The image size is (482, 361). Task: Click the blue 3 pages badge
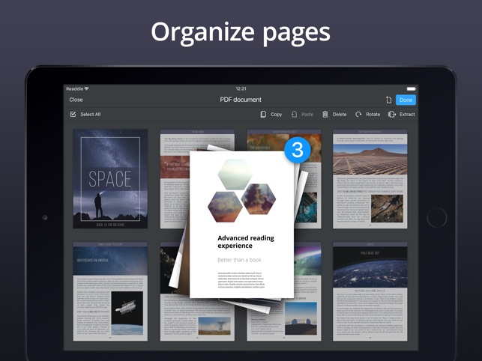pos(298,150)
